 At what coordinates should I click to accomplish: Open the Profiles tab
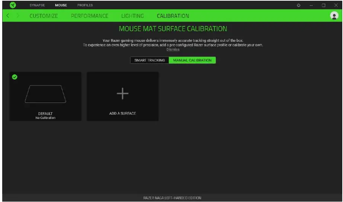pyautogui.click(x=85, y=5)
